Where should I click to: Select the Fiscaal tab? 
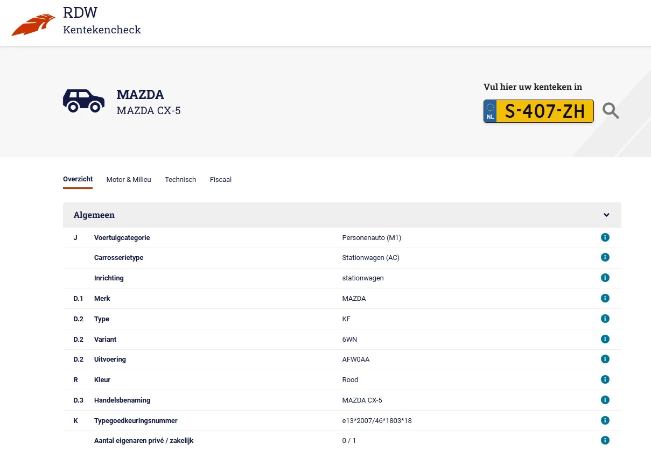point(221,180)
